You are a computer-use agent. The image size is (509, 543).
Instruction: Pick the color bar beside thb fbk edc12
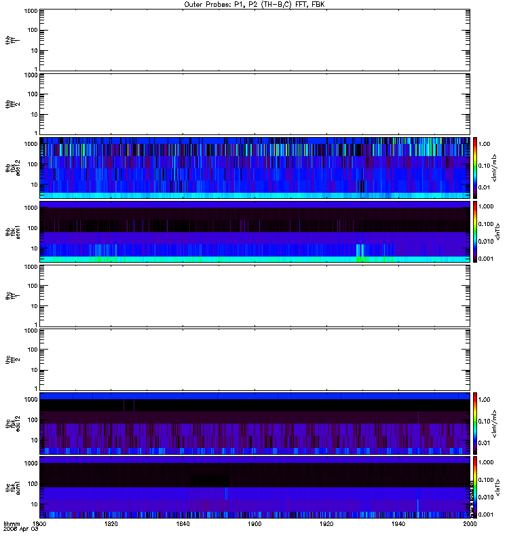(475, 168)
